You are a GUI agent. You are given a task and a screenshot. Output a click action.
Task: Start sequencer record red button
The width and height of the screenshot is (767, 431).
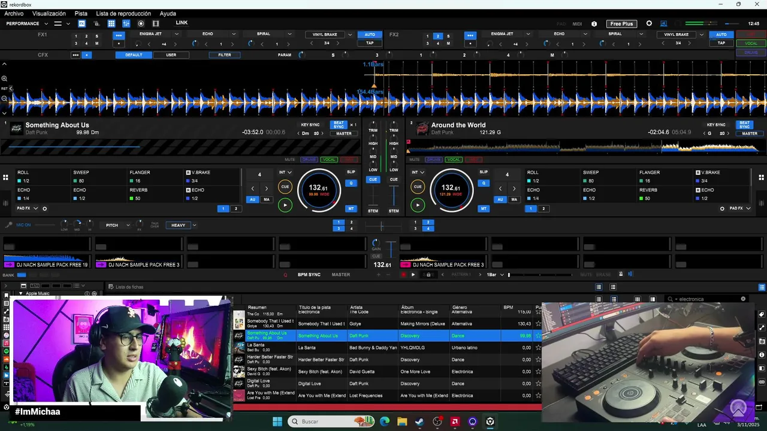point(403,275)
